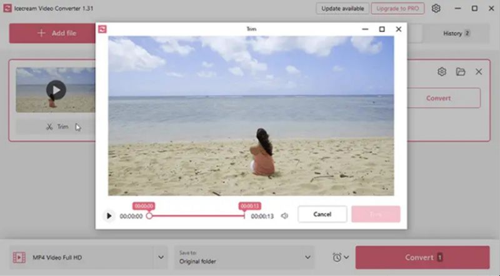Expand MP4 Video Full HD format dropdown
Screen dimensions: 500x276
coord(161,257)
